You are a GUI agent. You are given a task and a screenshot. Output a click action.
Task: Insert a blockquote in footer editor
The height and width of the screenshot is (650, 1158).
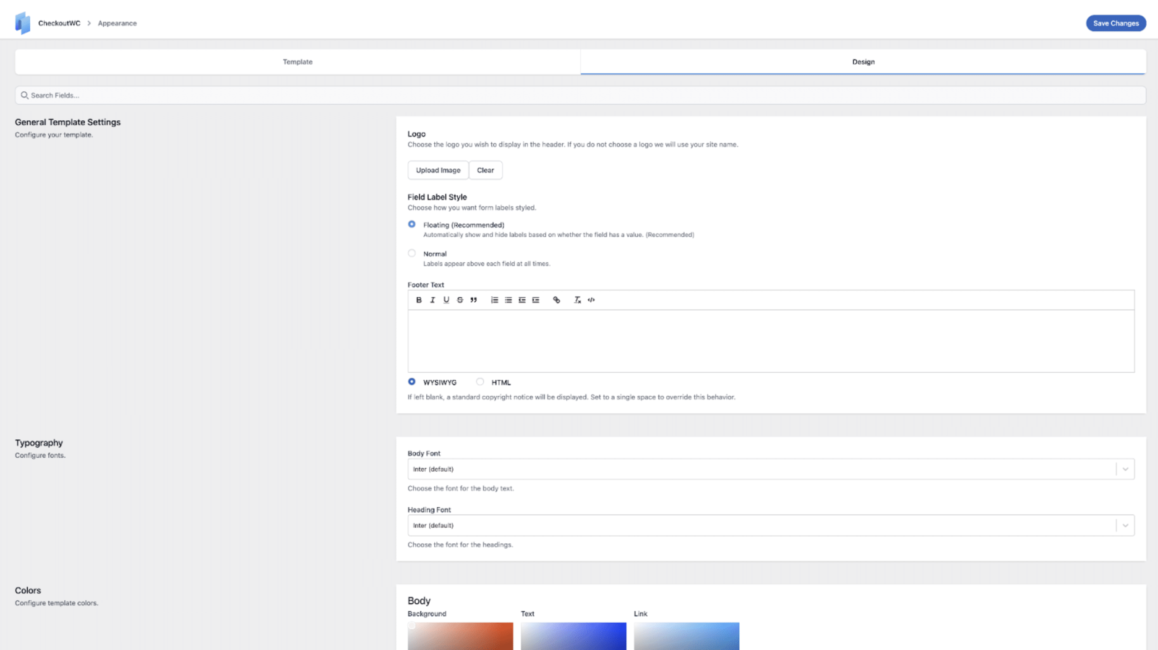(474, 300)
